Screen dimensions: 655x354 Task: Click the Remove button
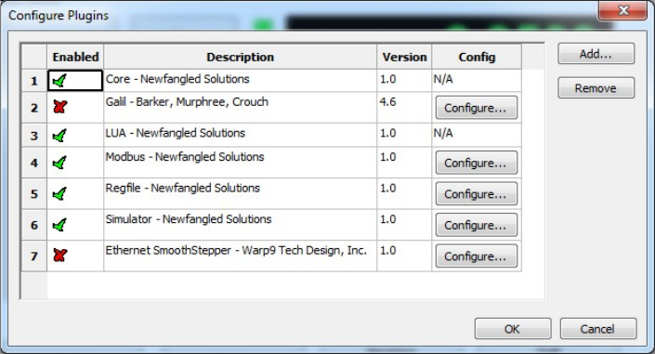click(596, 87)
